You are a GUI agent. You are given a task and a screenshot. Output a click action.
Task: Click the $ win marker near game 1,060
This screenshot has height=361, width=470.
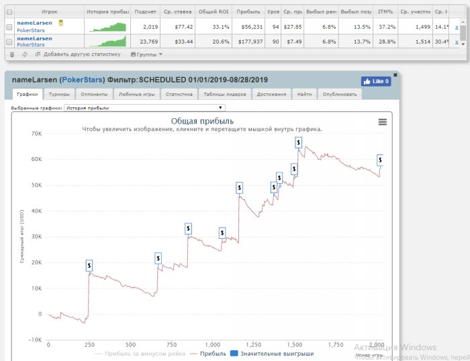coord(222,233)
